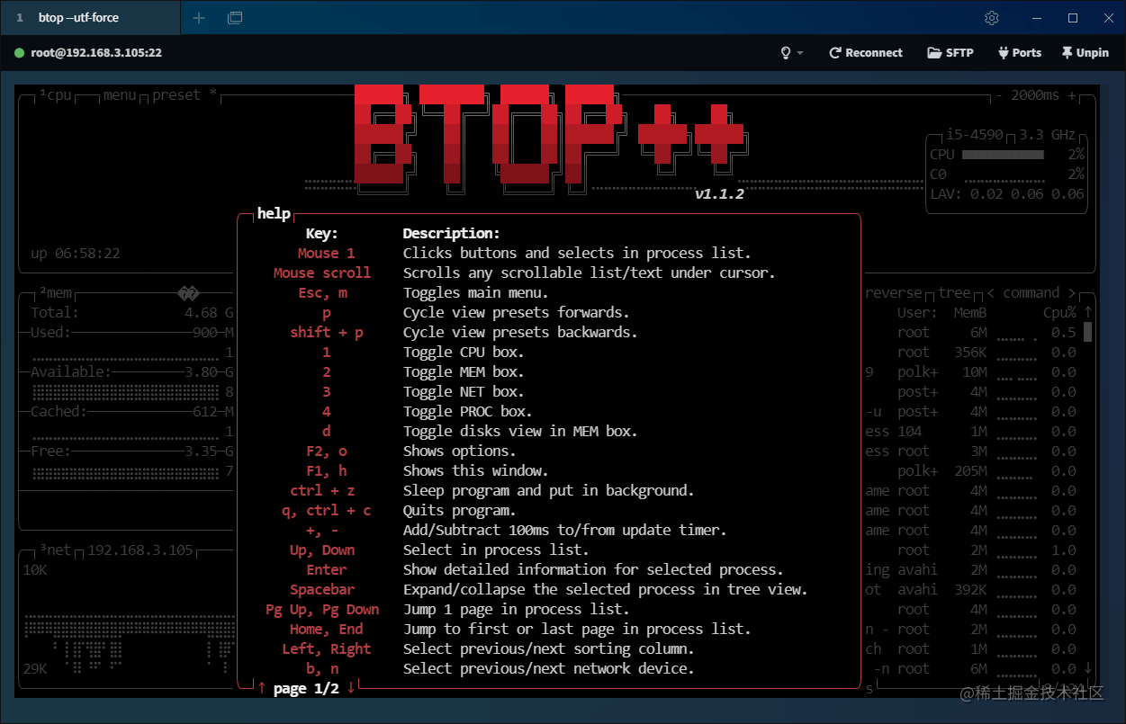
Task: Click the 'shift + p' help key
Action: pyautogui.click(x=326, y=332)
